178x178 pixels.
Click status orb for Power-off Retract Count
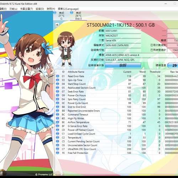58,130
